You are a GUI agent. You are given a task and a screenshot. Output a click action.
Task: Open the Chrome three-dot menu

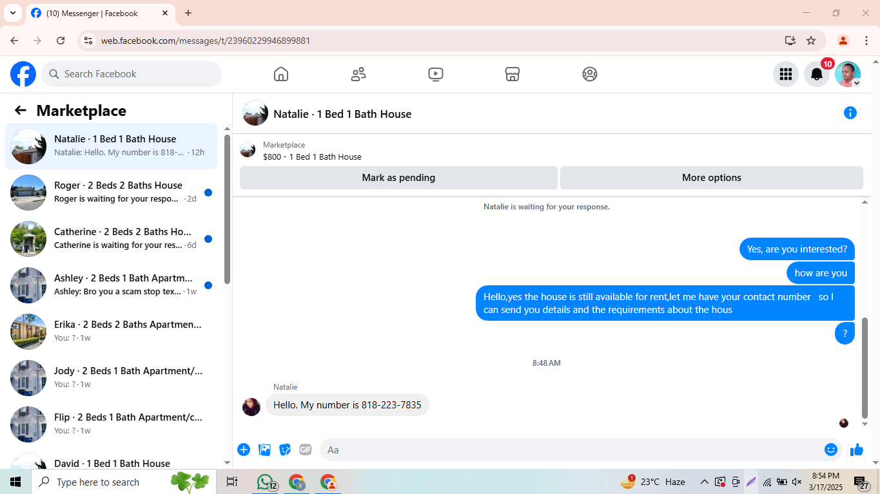[x=866, y=41]
